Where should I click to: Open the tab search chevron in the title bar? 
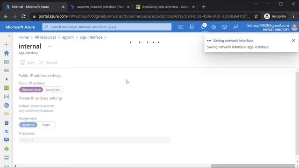tap(256, 4)
